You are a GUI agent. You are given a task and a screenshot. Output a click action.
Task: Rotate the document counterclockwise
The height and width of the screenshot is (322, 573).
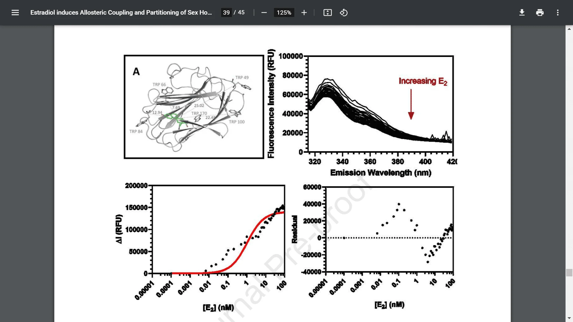[344, 13]
